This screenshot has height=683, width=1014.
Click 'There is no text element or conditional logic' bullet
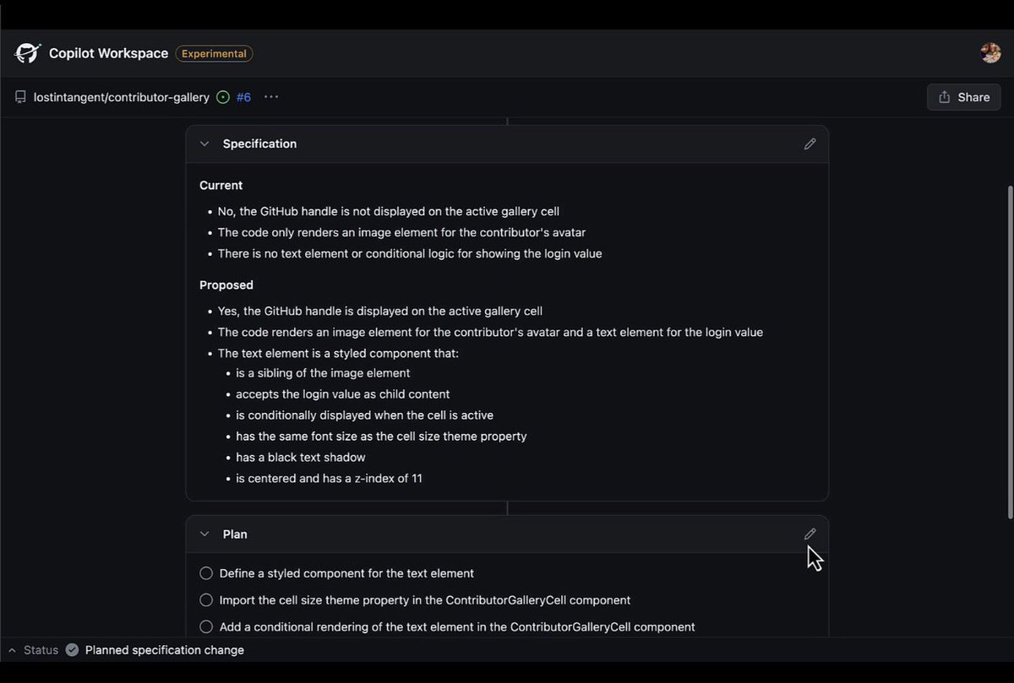point(410,254)
